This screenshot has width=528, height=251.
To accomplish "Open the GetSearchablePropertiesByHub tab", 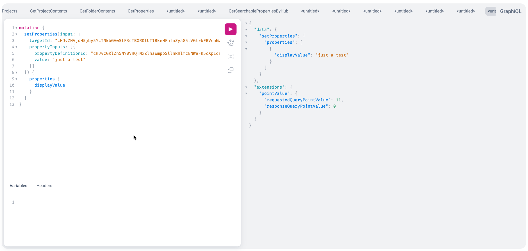I will pyautogui.click(x=258, y=11).
